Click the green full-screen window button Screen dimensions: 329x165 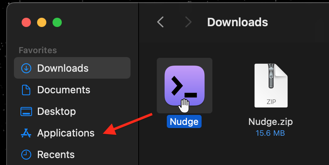57,22
